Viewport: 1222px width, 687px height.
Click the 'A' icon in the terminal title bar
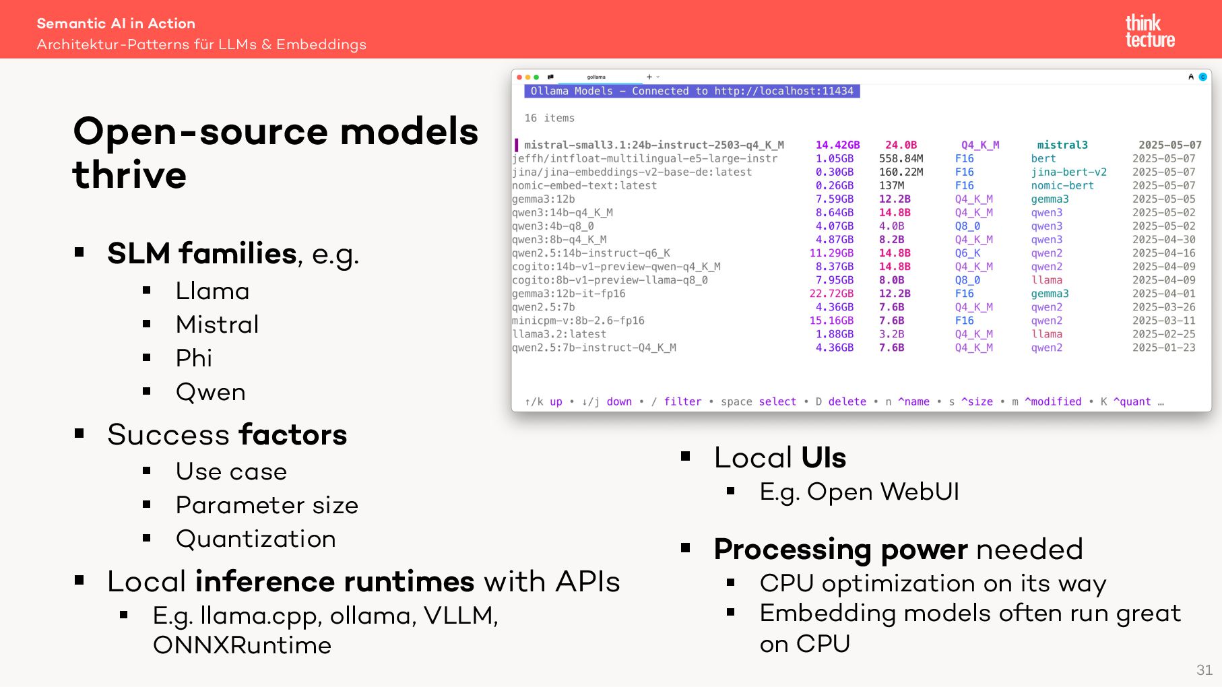click(x=1191, y=77)
